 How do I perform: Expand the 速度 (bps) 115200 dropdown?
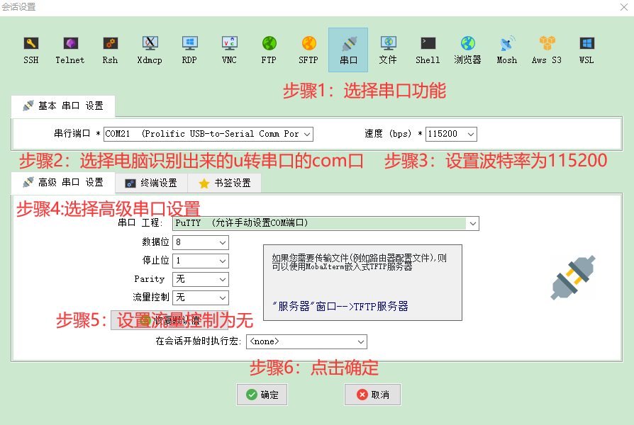point(451,134)
